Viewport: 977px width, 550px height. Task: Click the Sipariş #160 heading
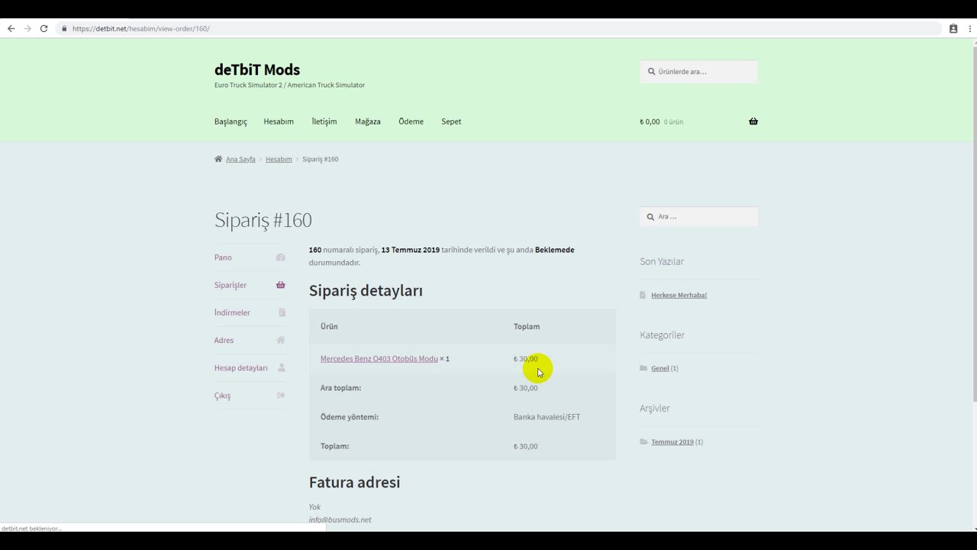(263, 220)
